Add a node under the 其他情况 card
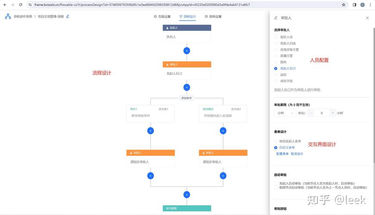Viewport: 375px width, 215px height. [223, 131]
